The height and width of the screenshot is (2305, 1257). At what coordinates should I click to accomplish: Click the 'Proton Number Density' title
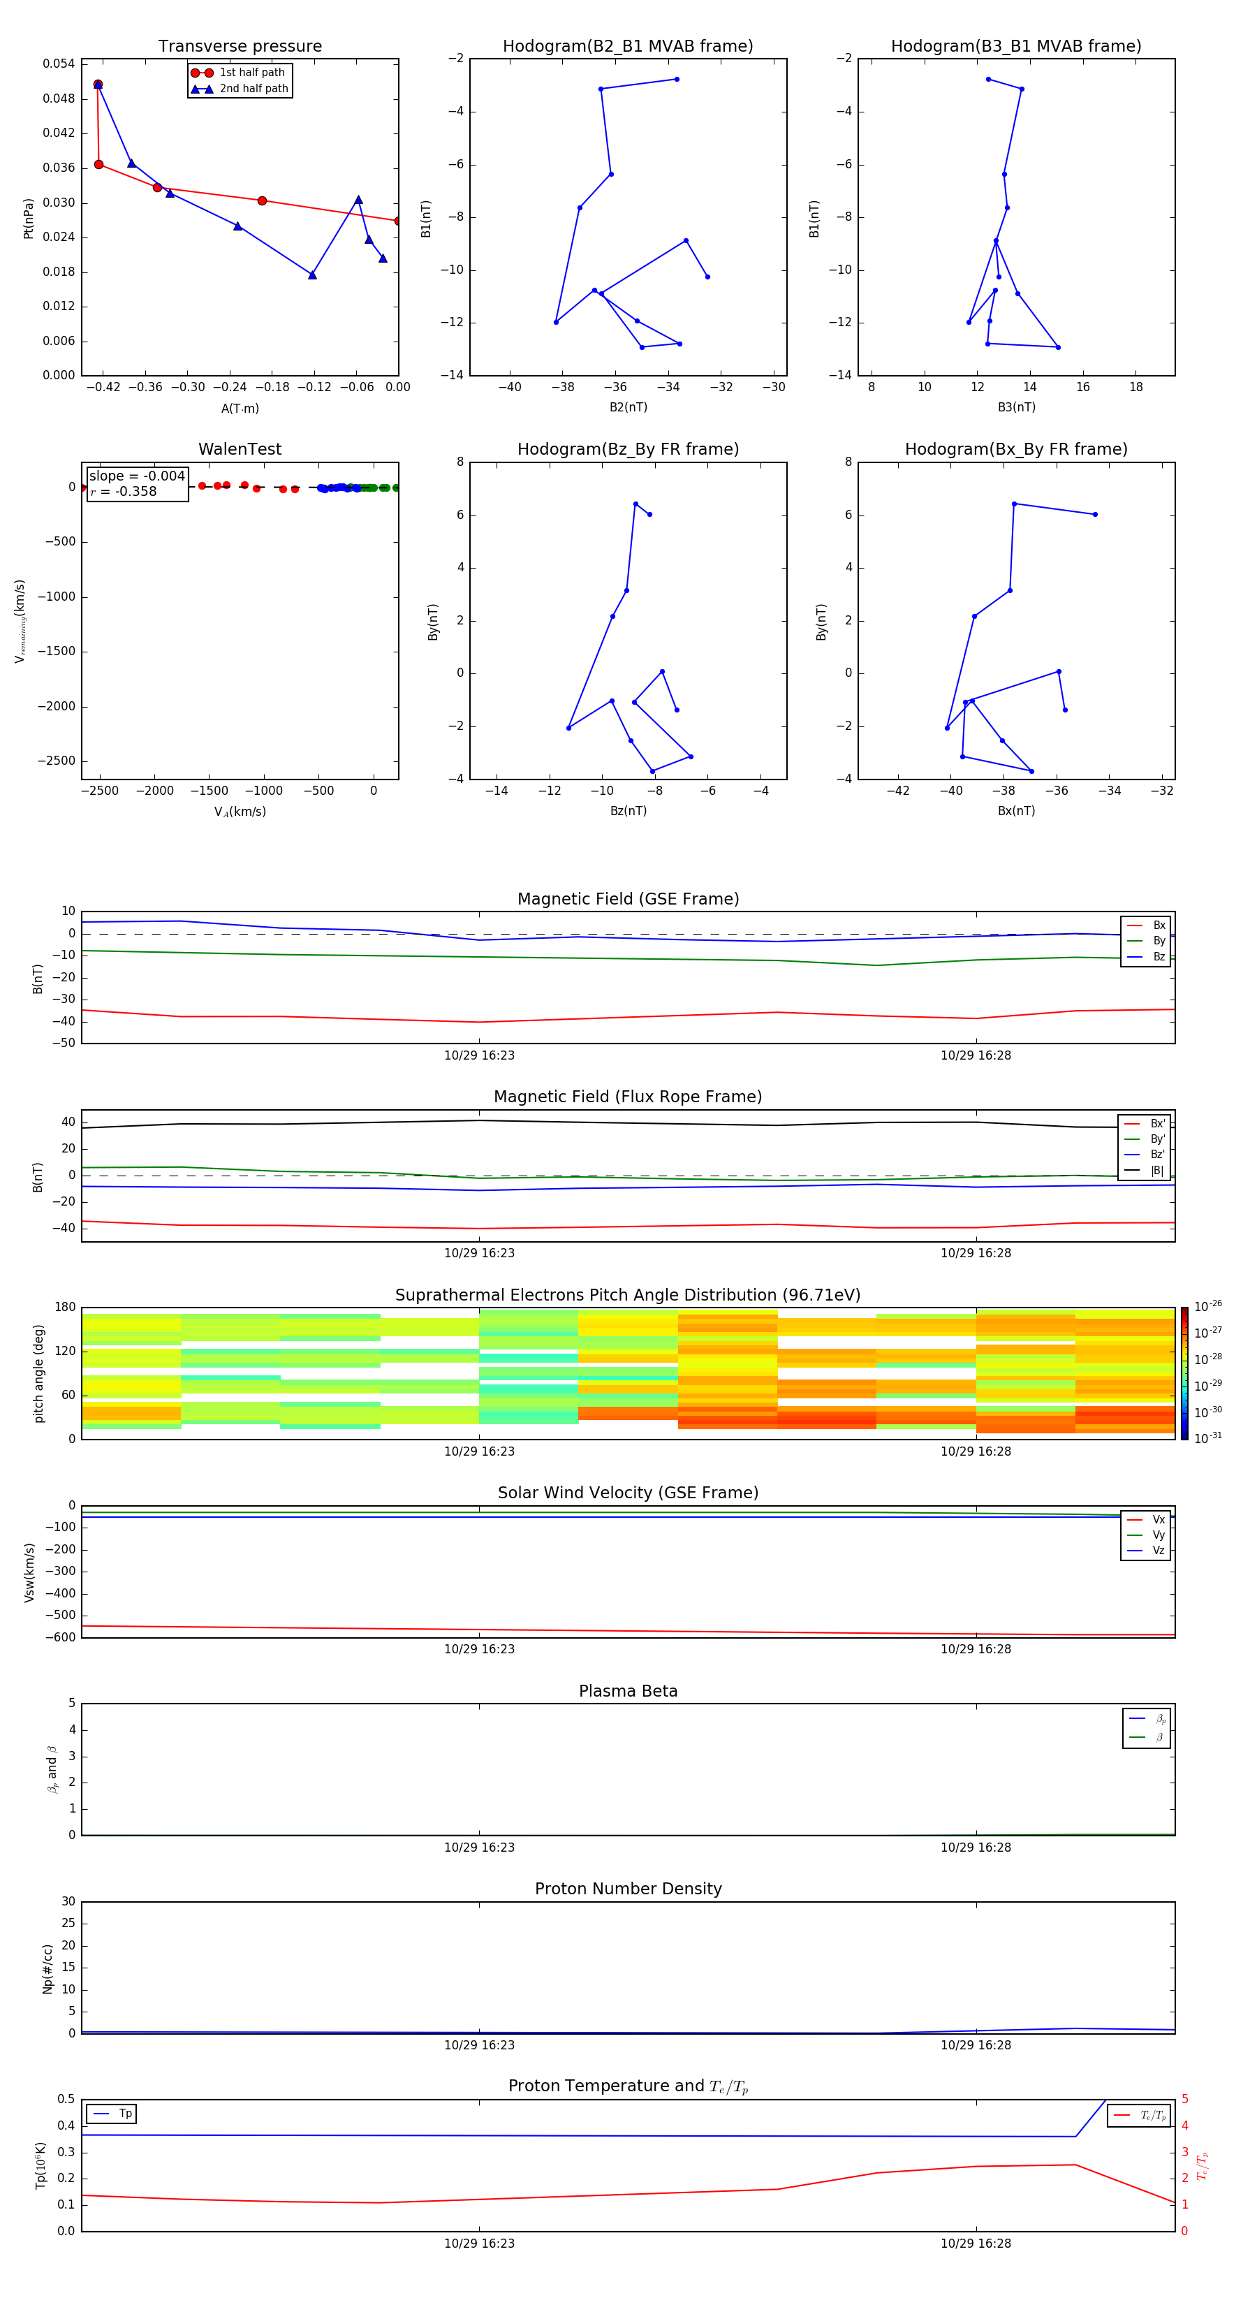[x=628, y=1889]
